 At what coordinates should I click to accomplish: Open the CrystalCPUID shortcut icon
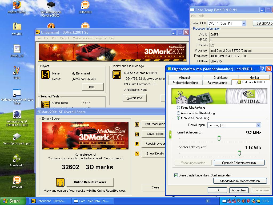click(51, 6)
